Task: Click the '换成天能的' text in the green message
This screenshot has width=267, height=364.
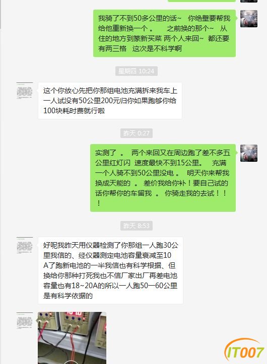Action: [113, 183]
